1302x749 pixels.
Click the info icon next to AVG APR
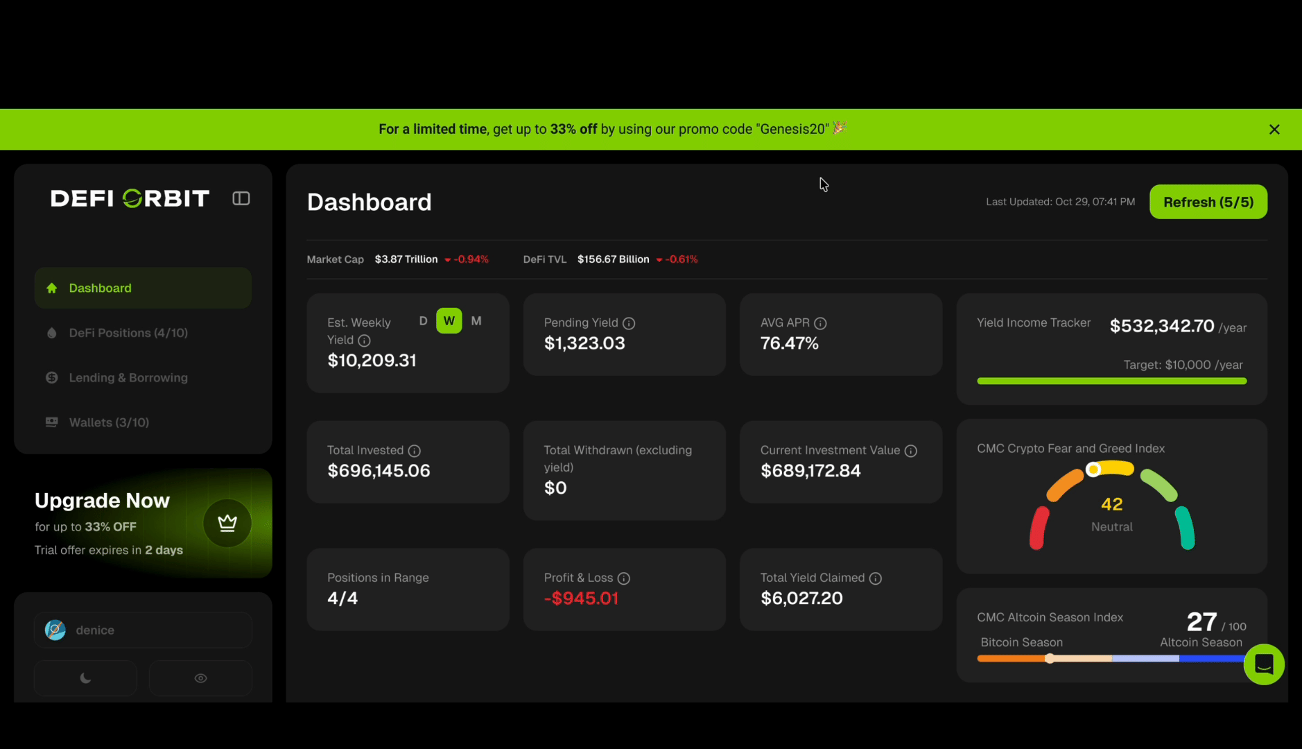coord(820,323)
